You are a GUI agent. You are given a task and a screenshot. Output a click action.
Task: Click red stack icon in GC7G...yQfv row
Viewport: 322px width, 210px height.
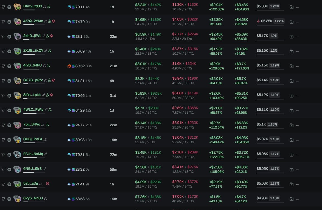53,80
